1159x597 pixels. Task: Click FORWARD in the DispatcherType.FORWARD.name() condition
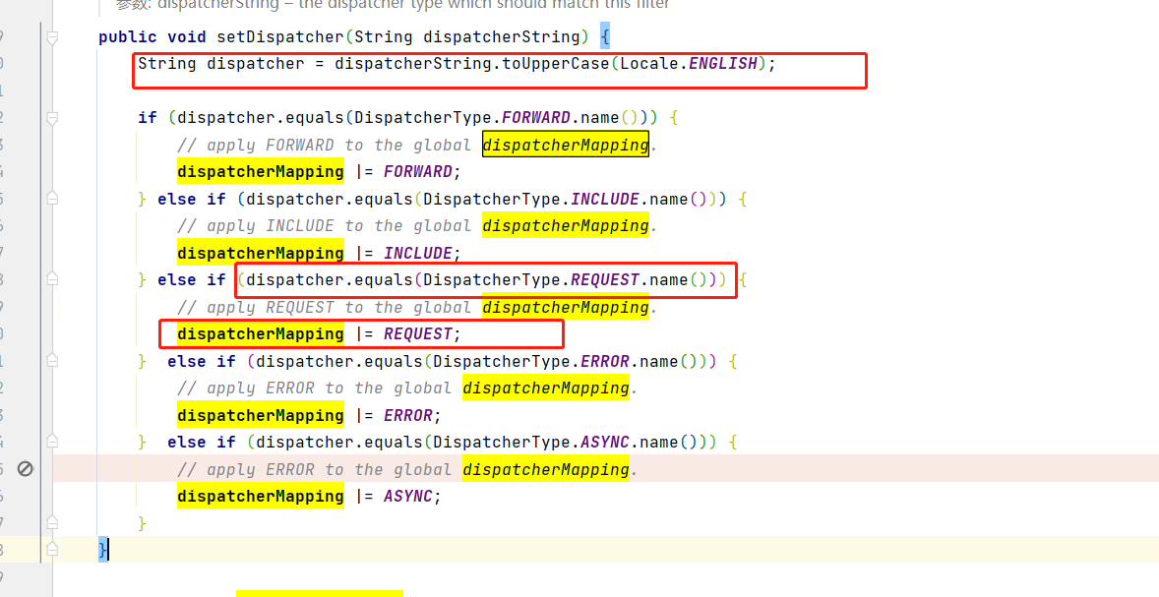coord(536,118)
